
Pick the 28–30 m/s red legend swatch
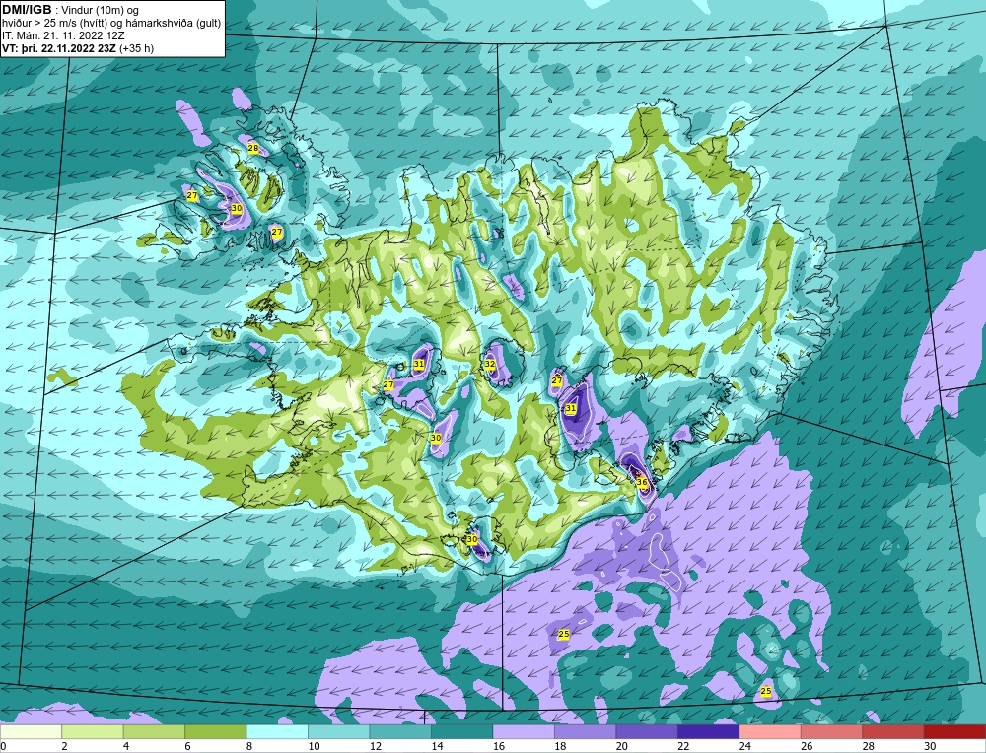pos(893,731)
